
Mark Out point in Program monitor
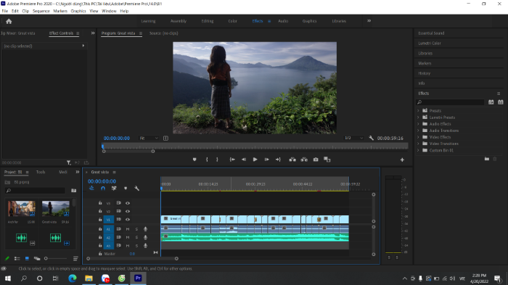(x=217, y=160)
